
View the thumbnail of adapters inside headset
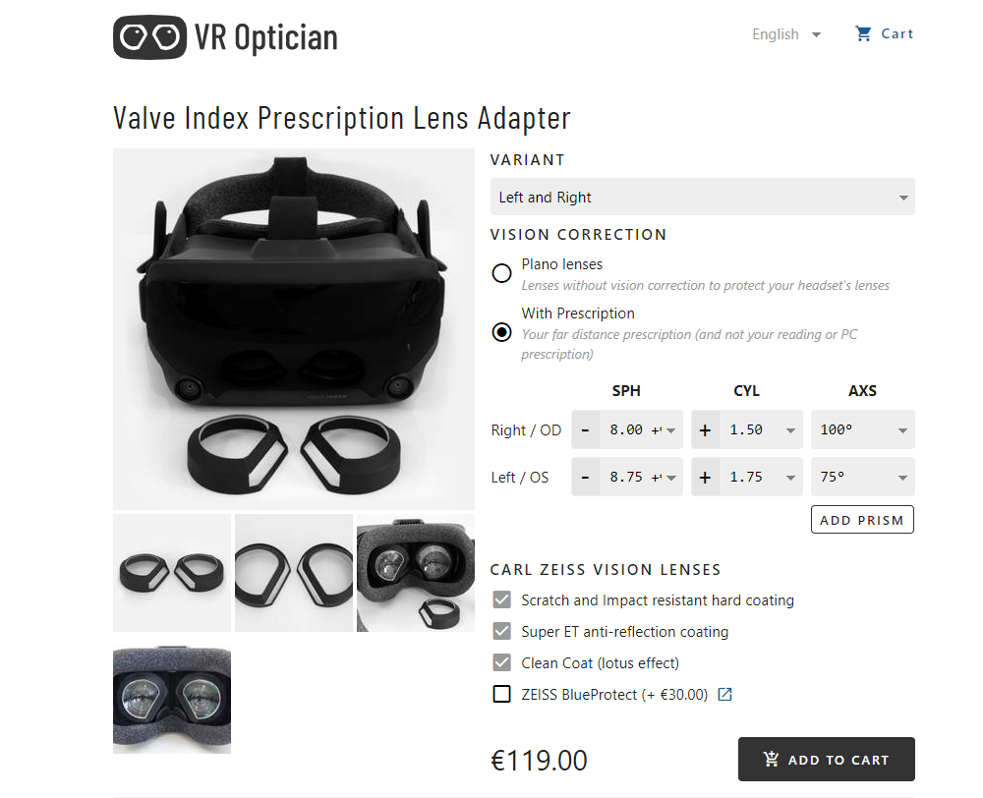tap(172, 699)
